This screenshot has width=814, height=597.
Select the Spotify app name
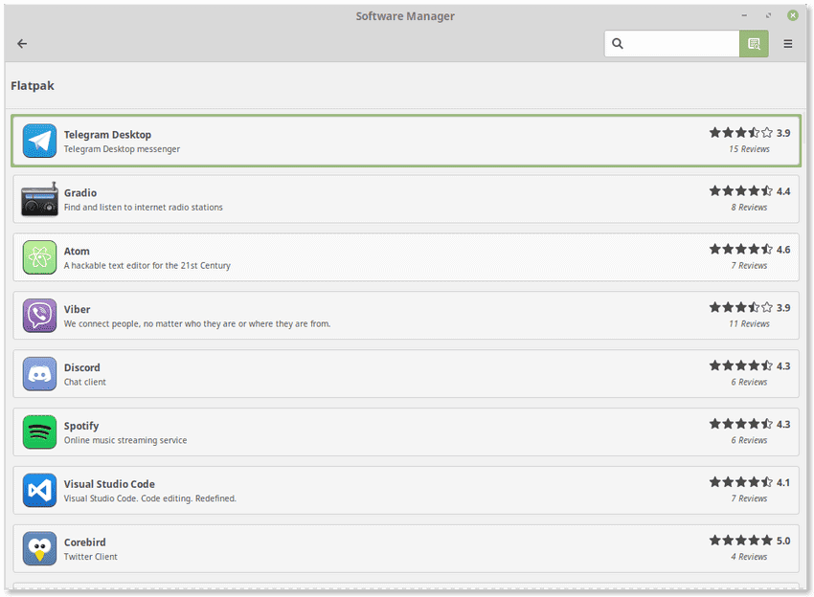point(81,426)
